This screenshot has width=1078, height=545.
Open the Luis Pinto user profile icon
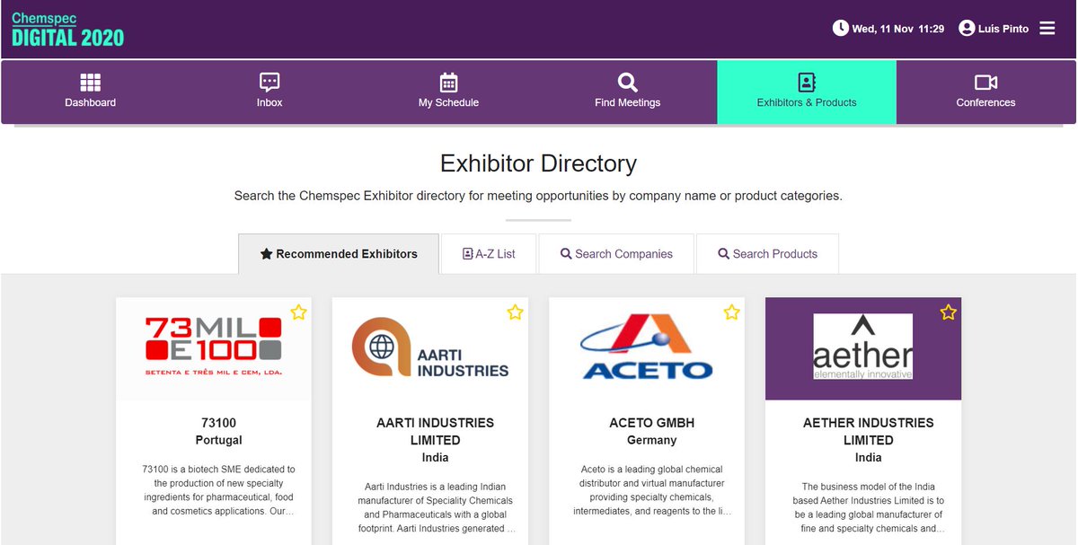click(x=967, y=29)
